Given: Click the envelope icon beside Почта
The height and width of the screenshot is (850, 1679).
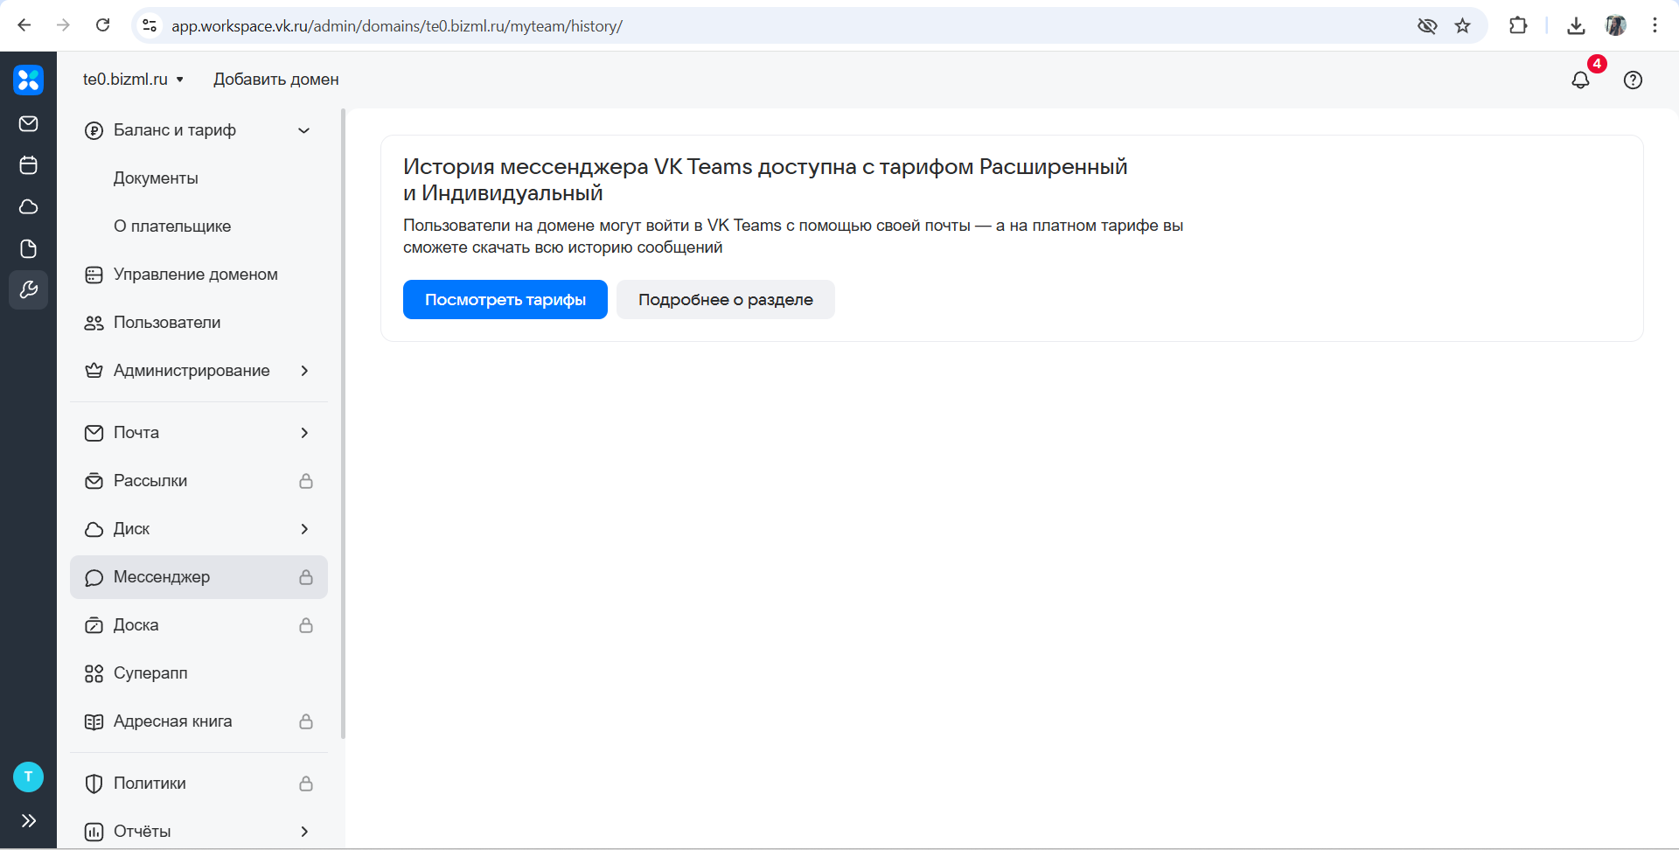Looking at the screenshot, I should coord(94,433).
